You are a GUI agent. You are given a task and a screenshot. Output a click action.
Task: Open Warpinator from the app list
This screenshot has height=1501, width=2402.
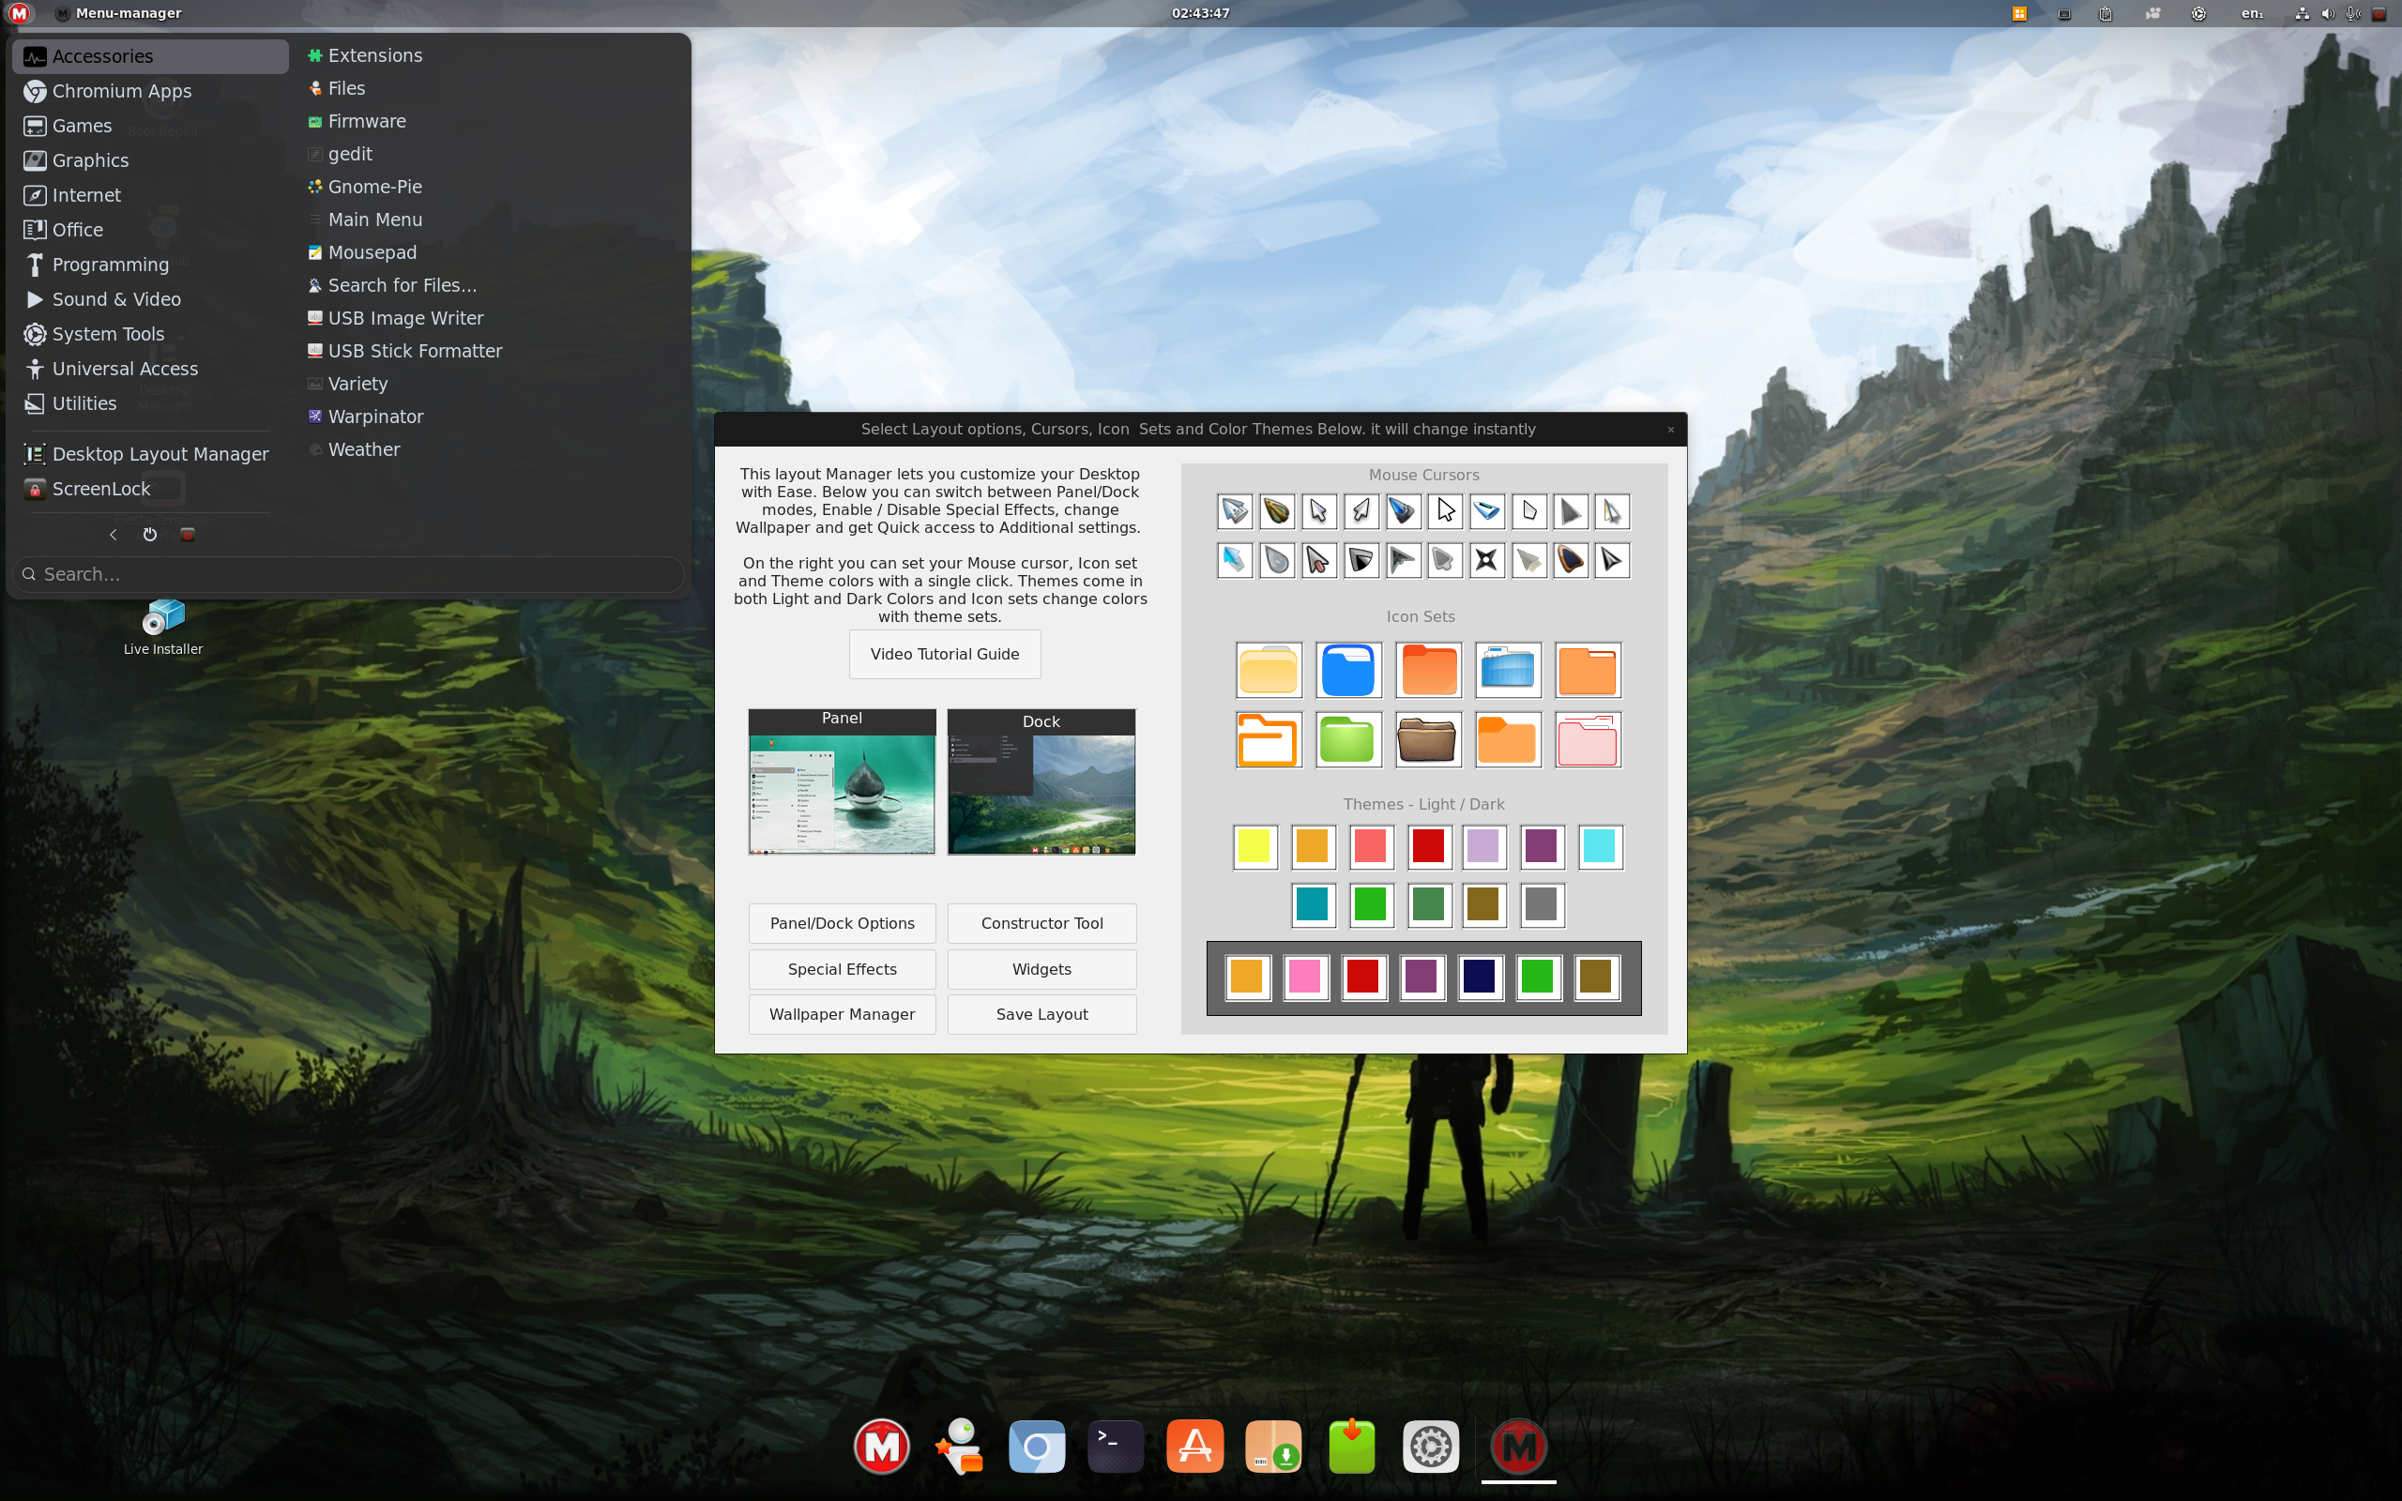(x=366, y=417)
